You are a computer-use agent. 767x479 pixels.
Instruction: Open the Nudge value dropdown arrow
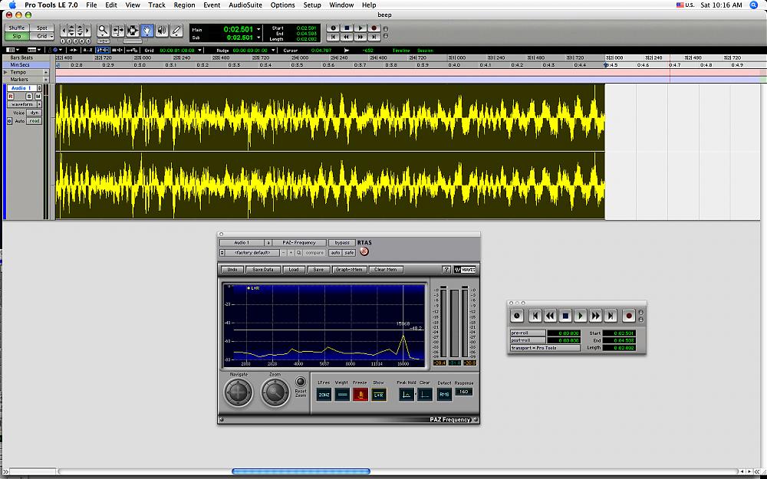pyautogui.click(x=273, y=50)
